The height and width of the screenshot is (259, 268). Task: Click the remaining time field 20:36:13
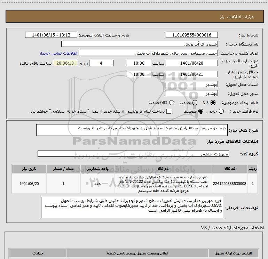pos(65,63)
